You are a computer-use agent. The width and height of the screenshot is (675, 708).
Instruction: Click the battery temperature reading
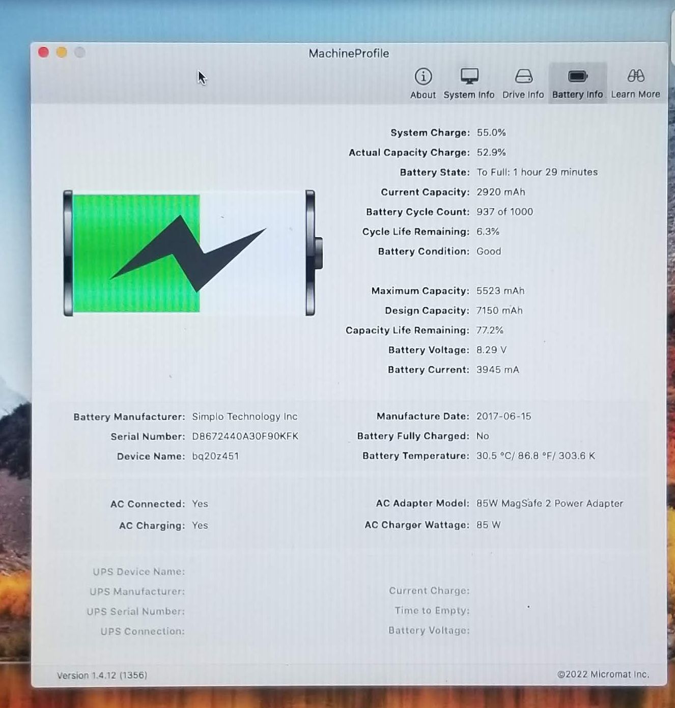click(536, 456)
